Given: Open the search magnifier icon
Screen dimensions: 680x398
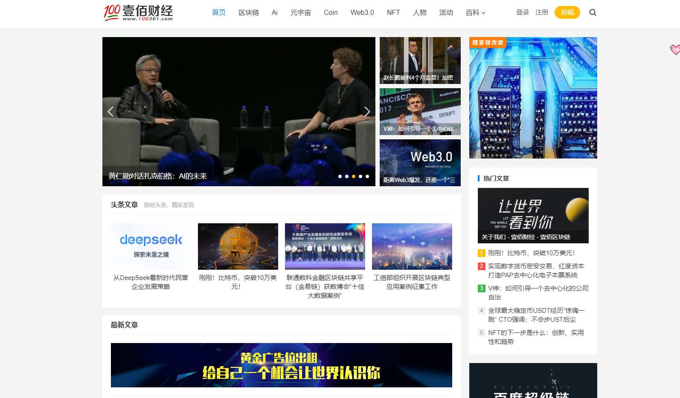Looking at the screenshot, I should coord(593,13).
